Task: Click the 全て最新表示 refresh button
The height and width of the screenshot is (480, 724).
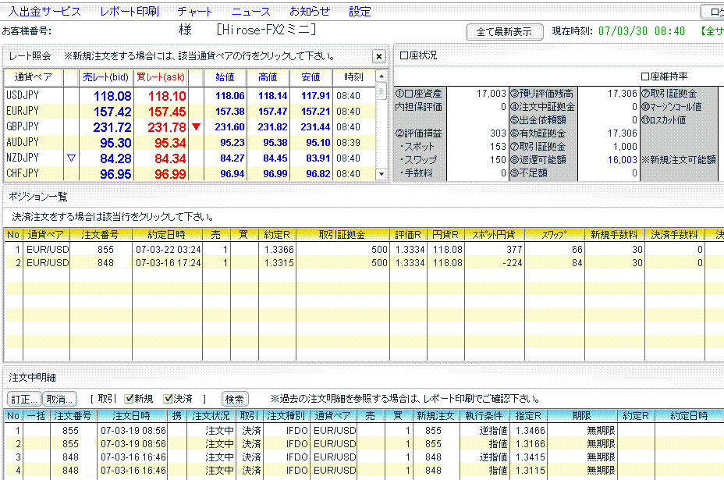Action: click(x=504, y=31)
